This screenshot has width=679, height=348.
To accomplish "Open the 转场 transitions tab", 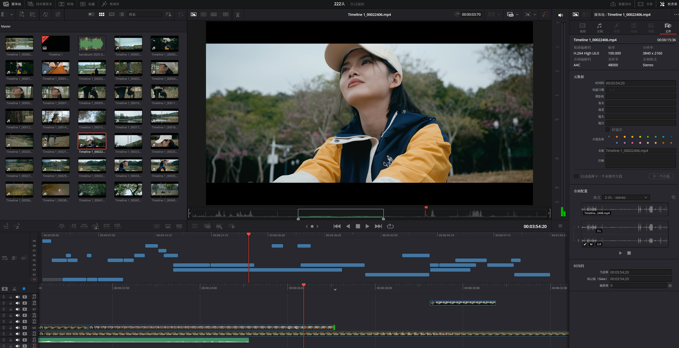I will pos(66,4).
